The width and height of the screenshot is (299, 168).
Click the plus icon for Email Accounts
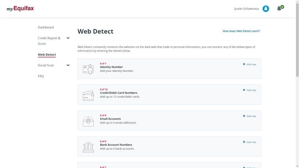[x=244, y=116]
